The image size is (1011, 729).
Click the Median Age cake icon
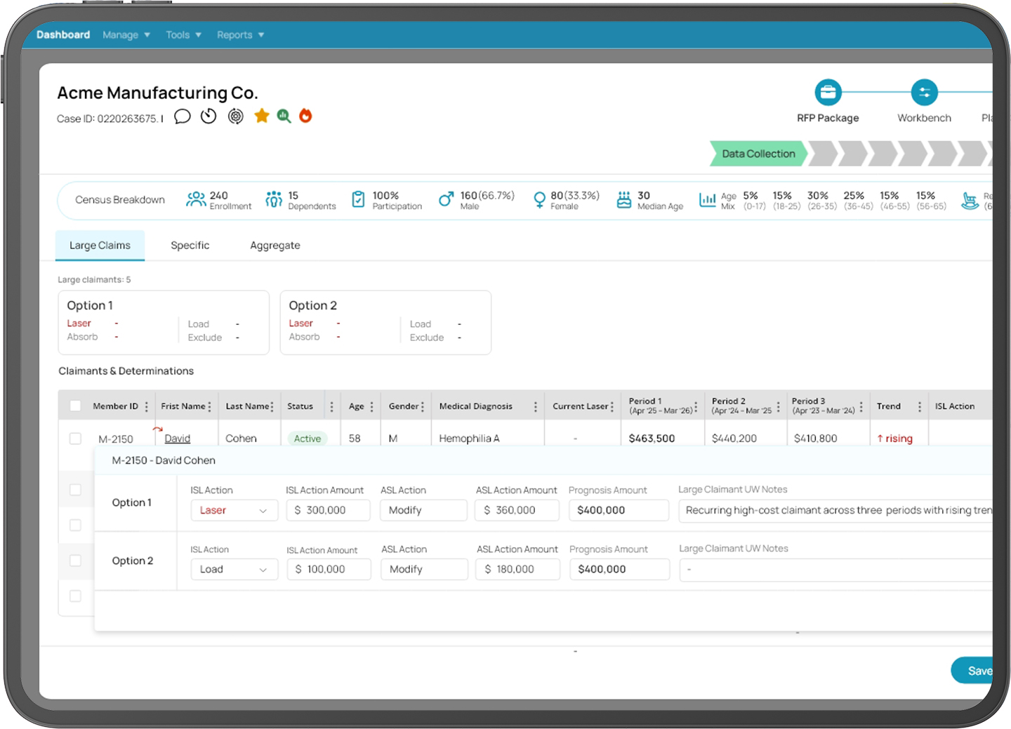[624, 200]
